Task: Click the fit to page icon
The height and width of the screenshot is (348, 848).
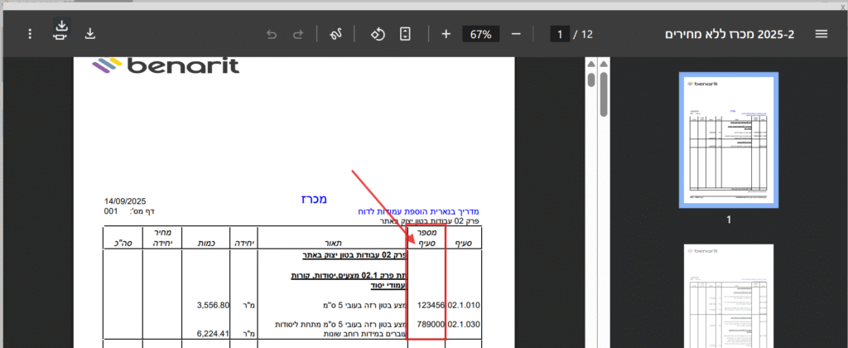Action: pos(405,34)
